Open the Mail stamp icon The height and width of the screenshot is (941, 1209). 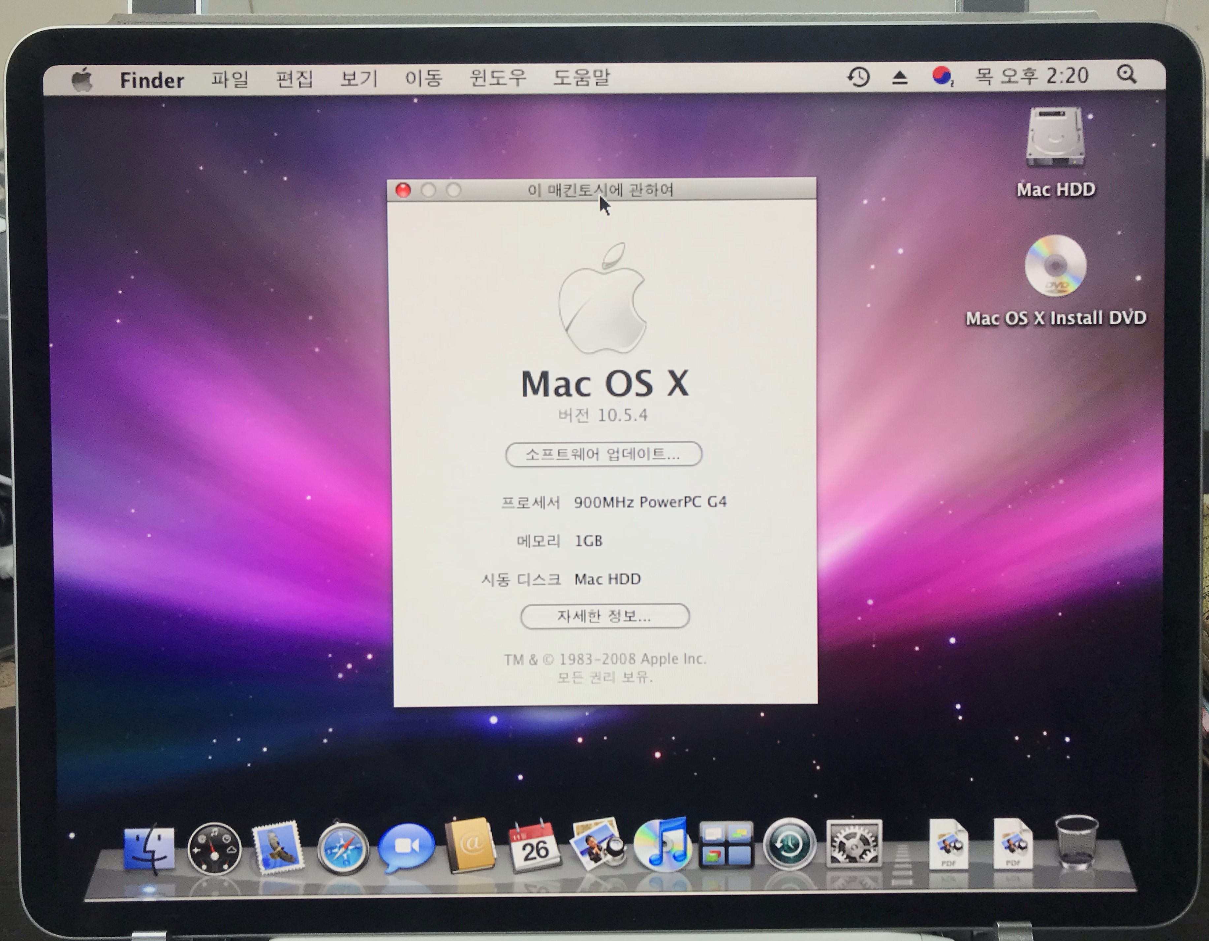[278, 847]
